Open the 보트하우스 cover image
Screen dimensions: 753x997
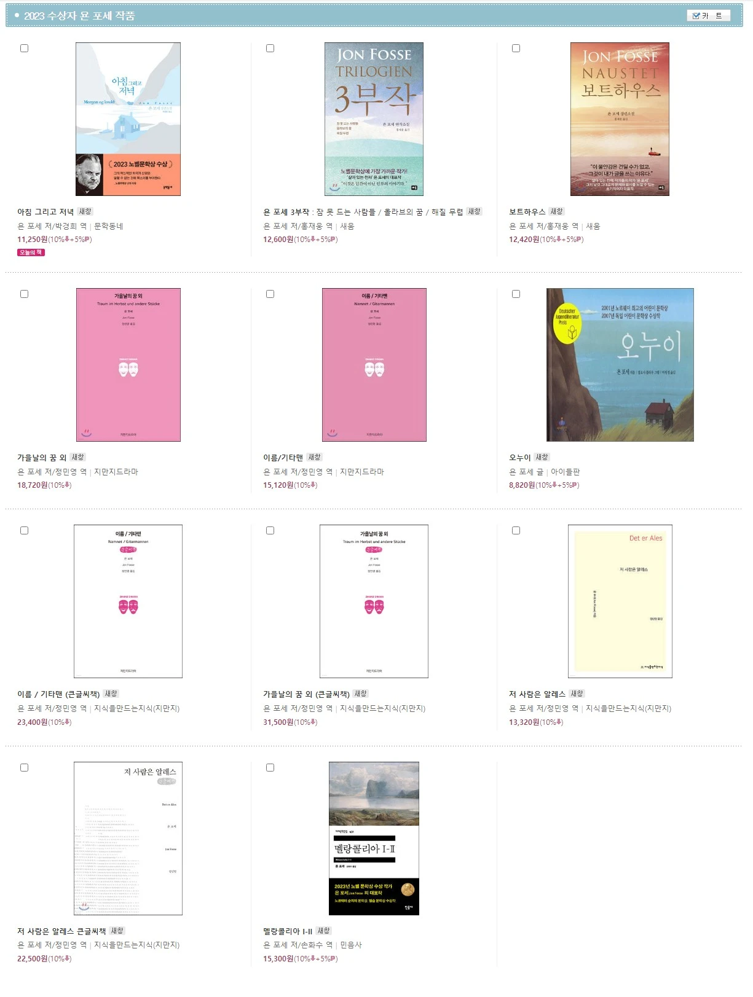(620, 119)
